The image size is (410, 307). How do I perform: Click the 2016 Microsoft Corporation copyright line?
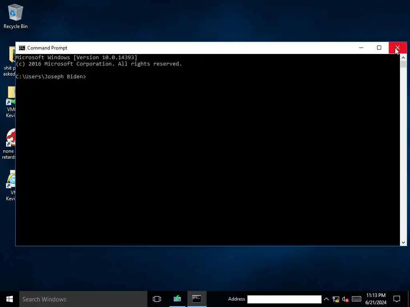(98, 64)
